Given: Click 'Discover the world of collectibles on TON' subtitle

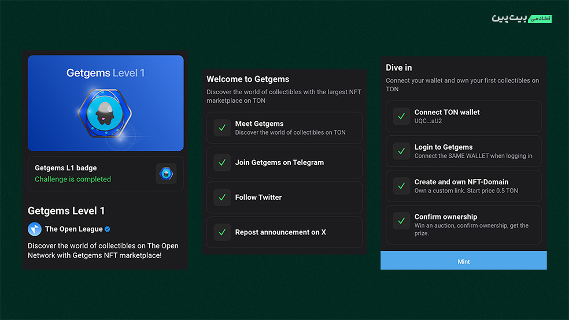Looking at the screenshot, I should [x=290, y=132].
